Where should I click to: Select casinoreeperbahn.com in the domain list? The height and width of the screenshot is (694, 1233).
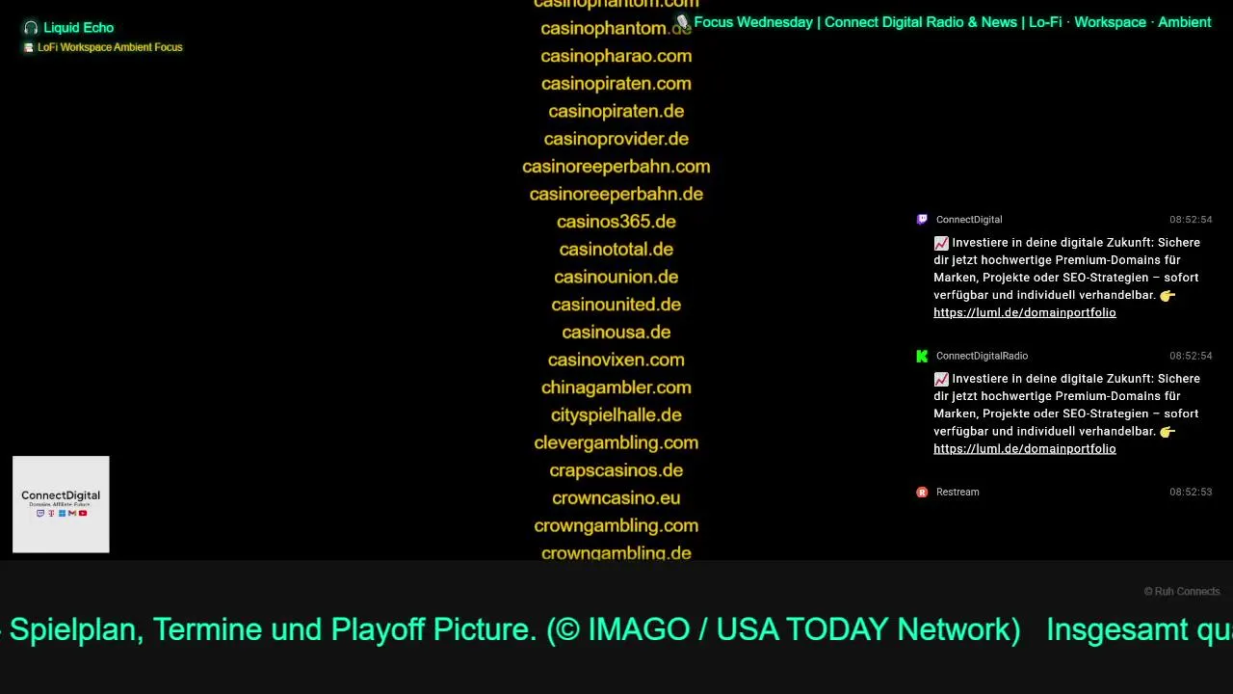pyautogui.click(x=616, y=167)
